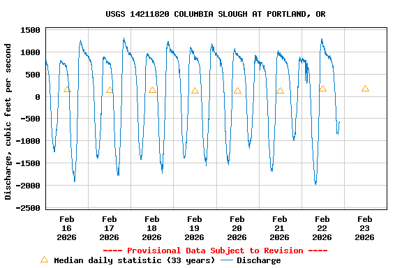Screen dimensions: 402x268
Task: Select the 'Median daily statistic (33 years)' legend label
Action: click(x=134, y=260)
